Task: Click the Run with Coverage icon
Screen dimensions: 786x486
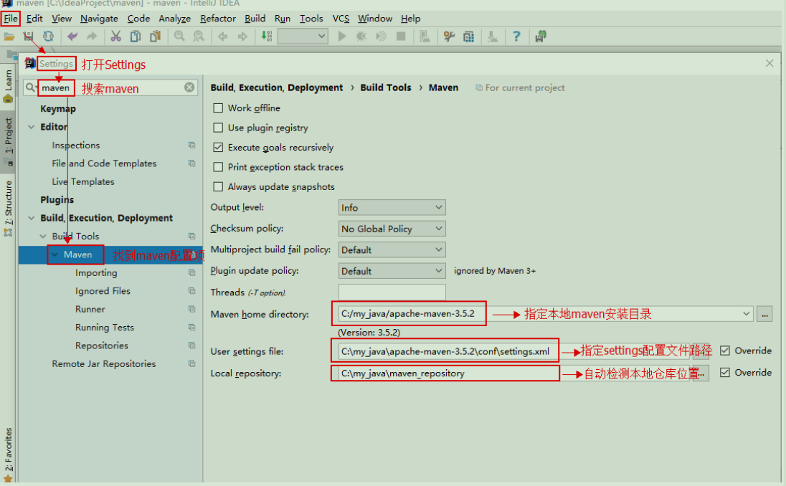Action: [x=381, y=37]
